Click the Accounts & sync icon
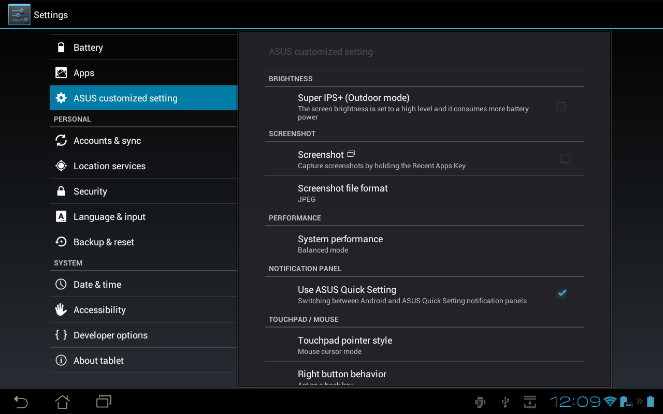Screen dimensions: 663x414 pyautogui.click(x=61, y=141)
